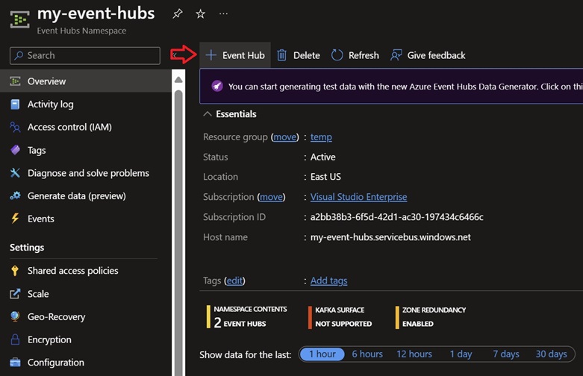
Task: Click the Delete button label
Action: pyautogui.click(x=306, y=55)
